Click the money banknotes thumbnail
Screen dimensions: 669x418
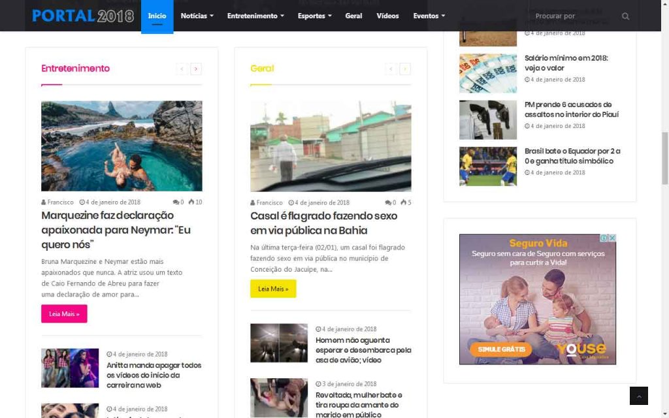point(487,73)
